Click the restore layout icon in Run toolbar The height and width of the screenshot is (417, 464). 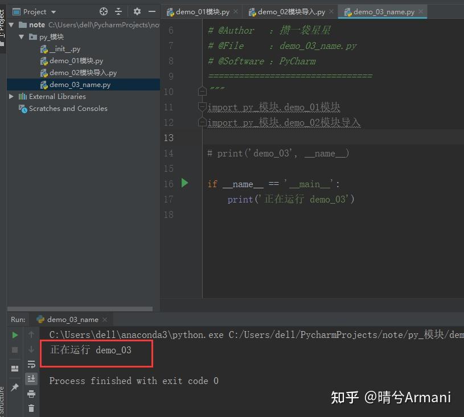coord(14,369)
